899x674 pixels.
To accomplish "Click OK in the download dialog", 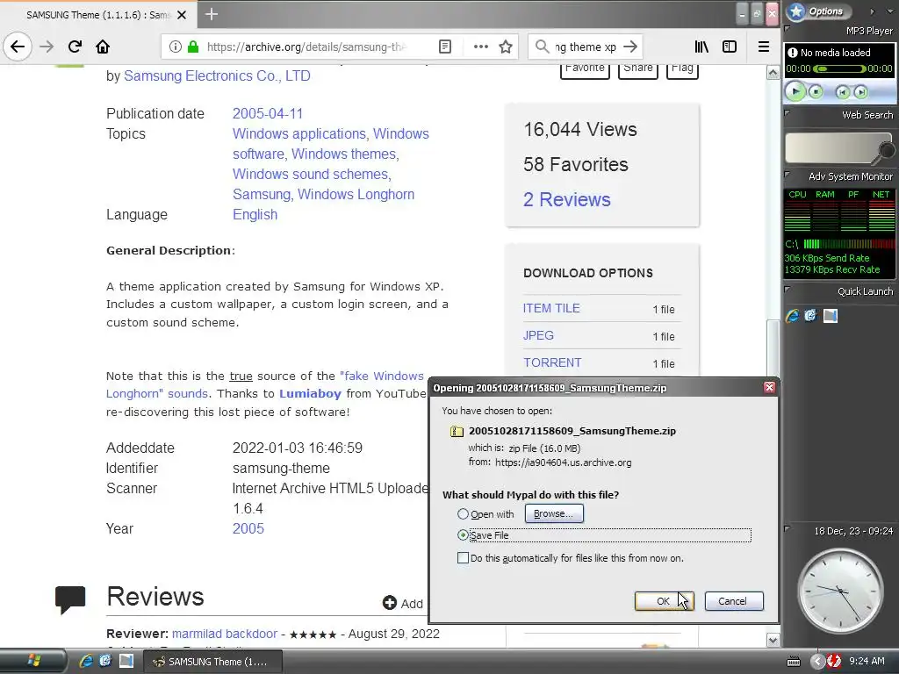I will click(664, 601).
